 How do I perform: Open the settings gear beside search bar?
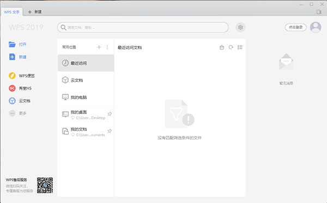coord(240,27)
